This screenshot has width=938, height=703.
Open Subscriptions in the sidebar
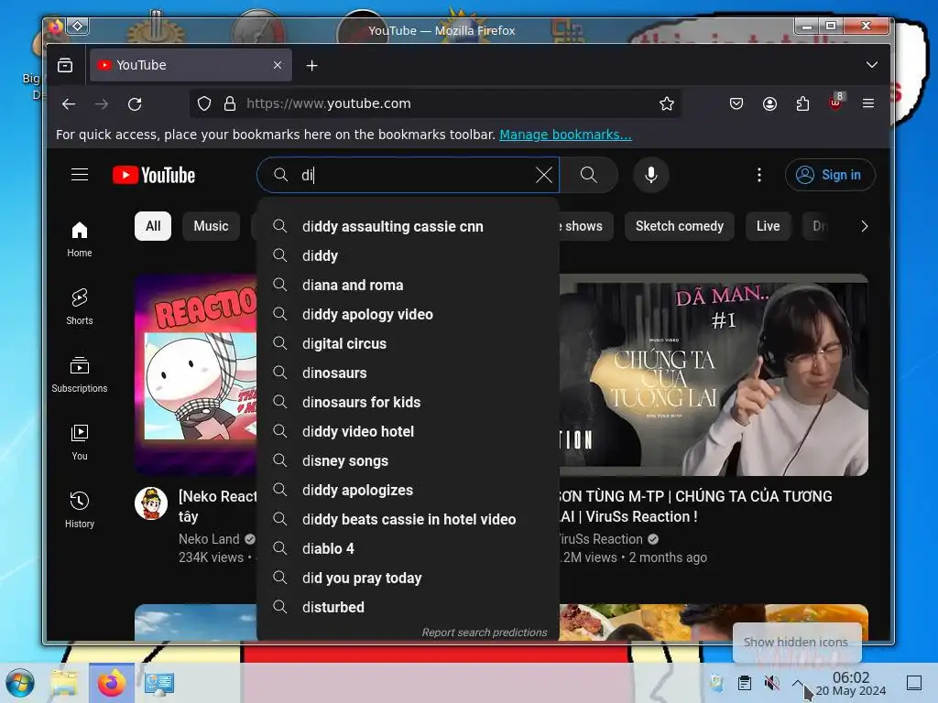(x=80, y=374)
